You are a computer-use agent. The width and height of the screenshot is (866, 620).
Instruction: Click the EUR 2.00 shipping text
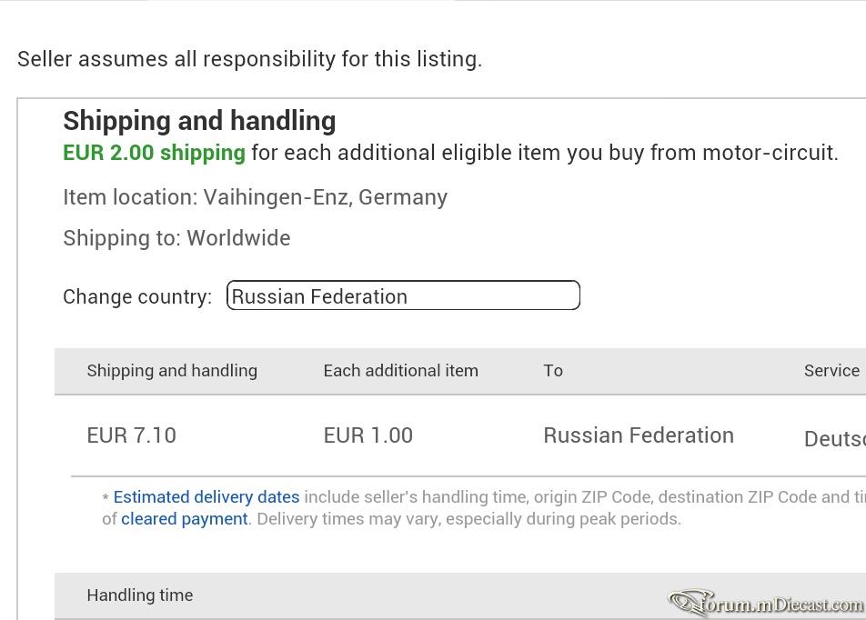pos(154,153)
